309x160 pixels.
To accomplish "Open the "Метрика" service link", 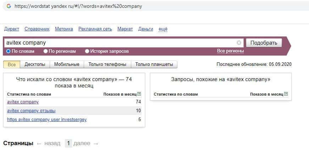I will [x=64, y=29].
